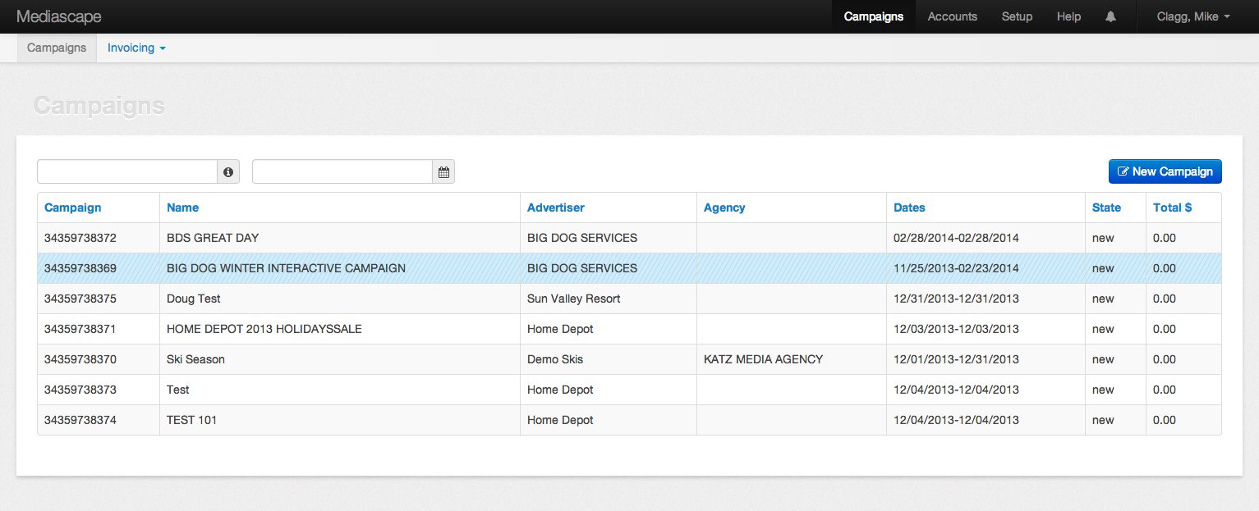The height and width of the screenshot is (511, 1259).
Task: Expand the Invoicing dropdown menu
Action: 136,48
